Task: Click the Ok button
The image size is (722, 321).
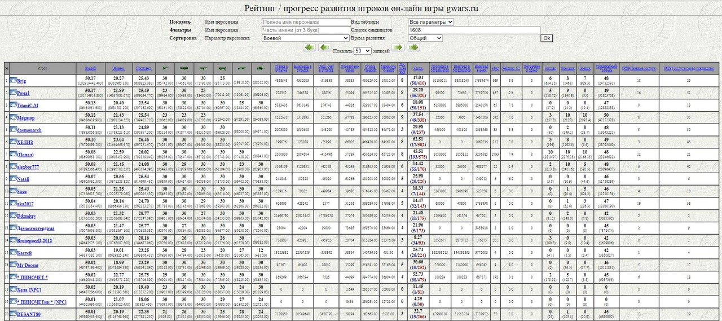Action: point(547,38)
